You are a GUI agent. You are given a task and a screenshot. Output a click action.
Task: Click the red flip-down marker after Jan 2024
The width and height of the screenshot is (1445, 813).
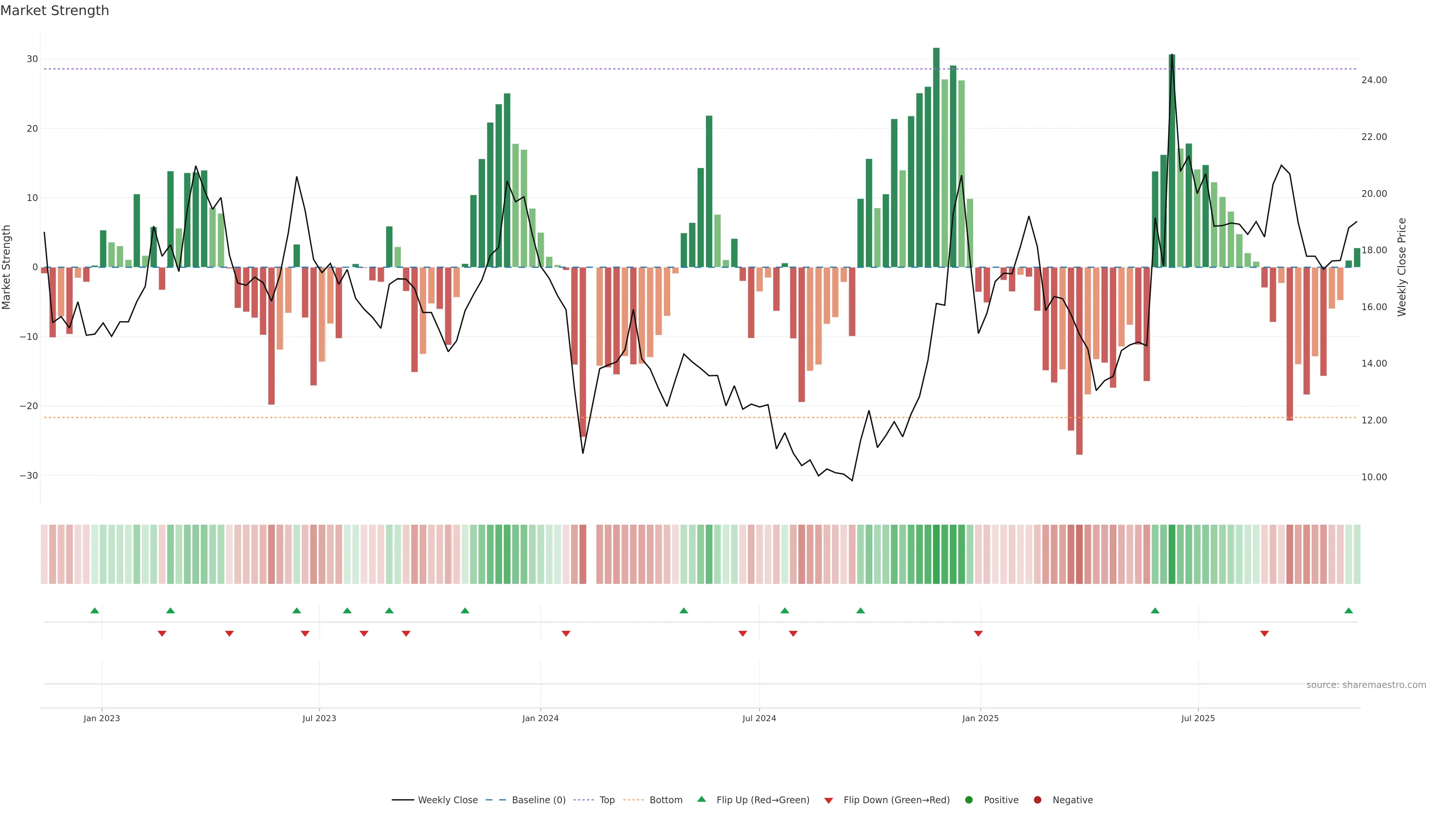[x=566, y=633]
